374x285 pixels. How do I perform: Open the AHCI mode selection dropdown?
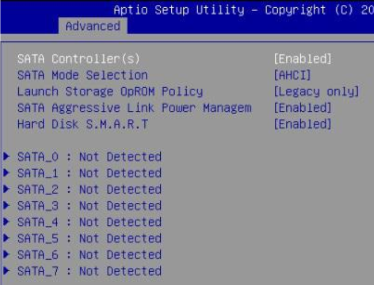click(292, 75)
